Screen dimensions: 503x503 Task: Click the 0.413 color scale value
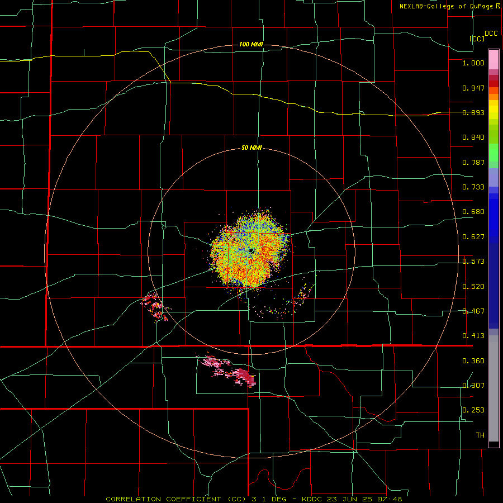(473, 336)
